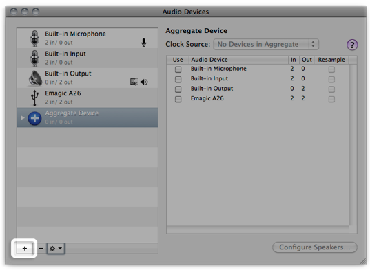Open the Clock Source dropdown
The width and height of the screenshot is (370, 270).
coord(266,44)
